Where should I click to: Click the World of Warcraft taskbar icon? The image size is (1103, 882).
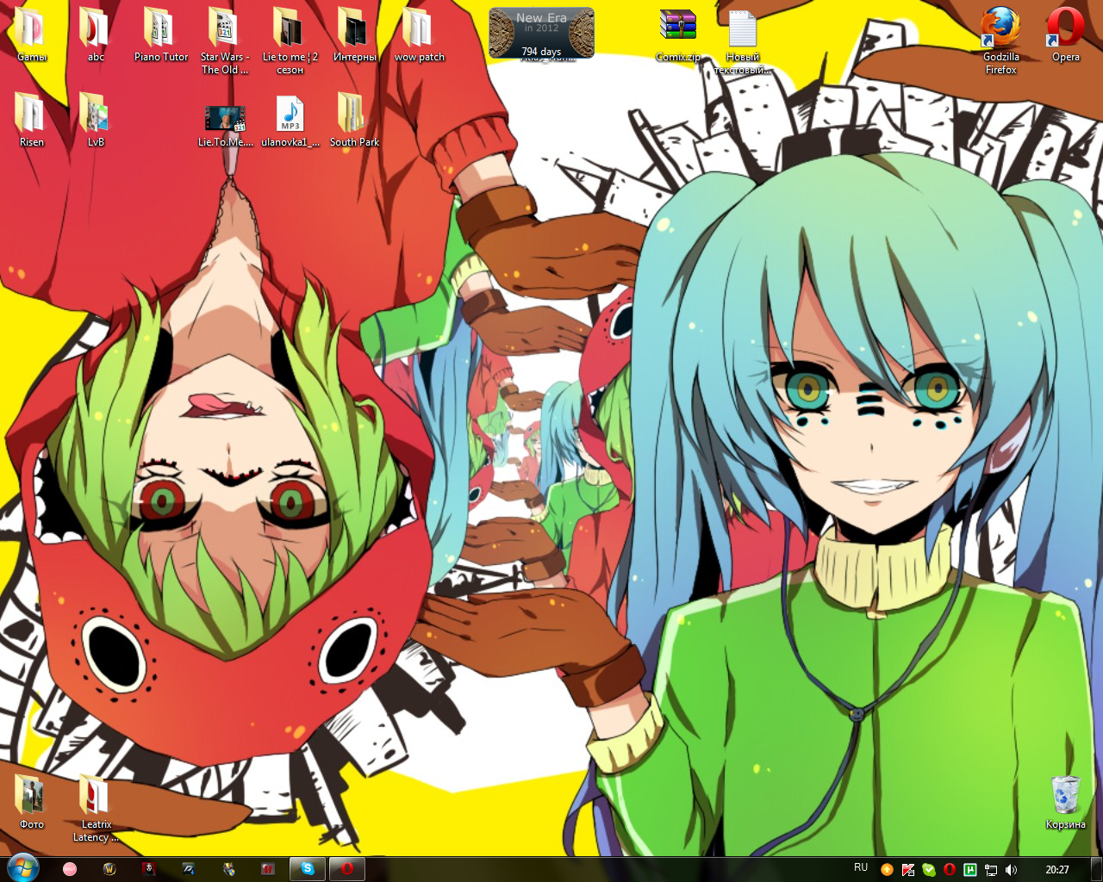[109, 869]
